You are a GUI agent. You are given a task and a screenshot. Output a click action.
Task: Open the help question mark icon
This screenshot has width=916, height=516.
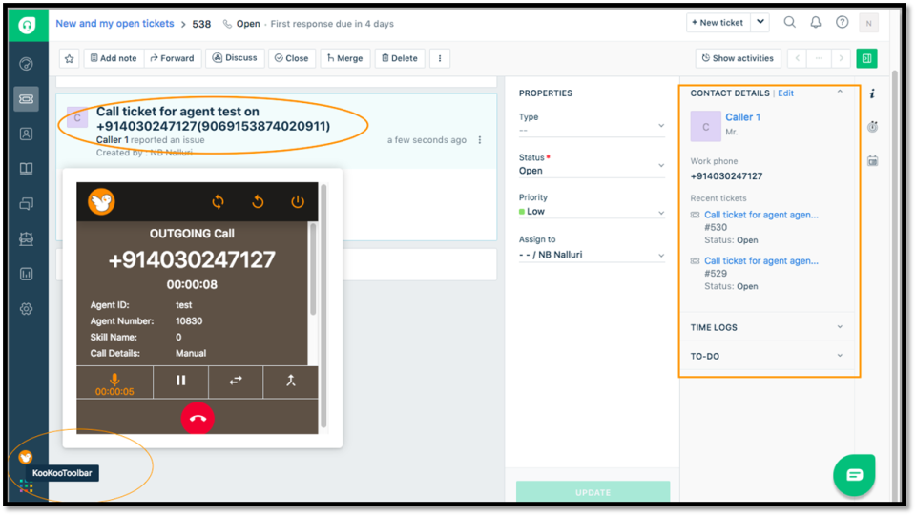tap(842, 23)
